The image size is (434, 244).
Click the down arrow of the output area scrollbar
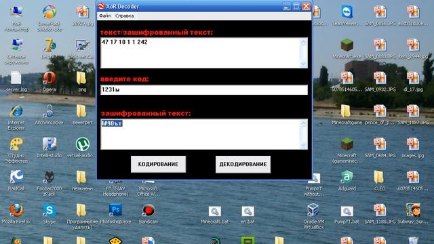click(x=304, y=145)
